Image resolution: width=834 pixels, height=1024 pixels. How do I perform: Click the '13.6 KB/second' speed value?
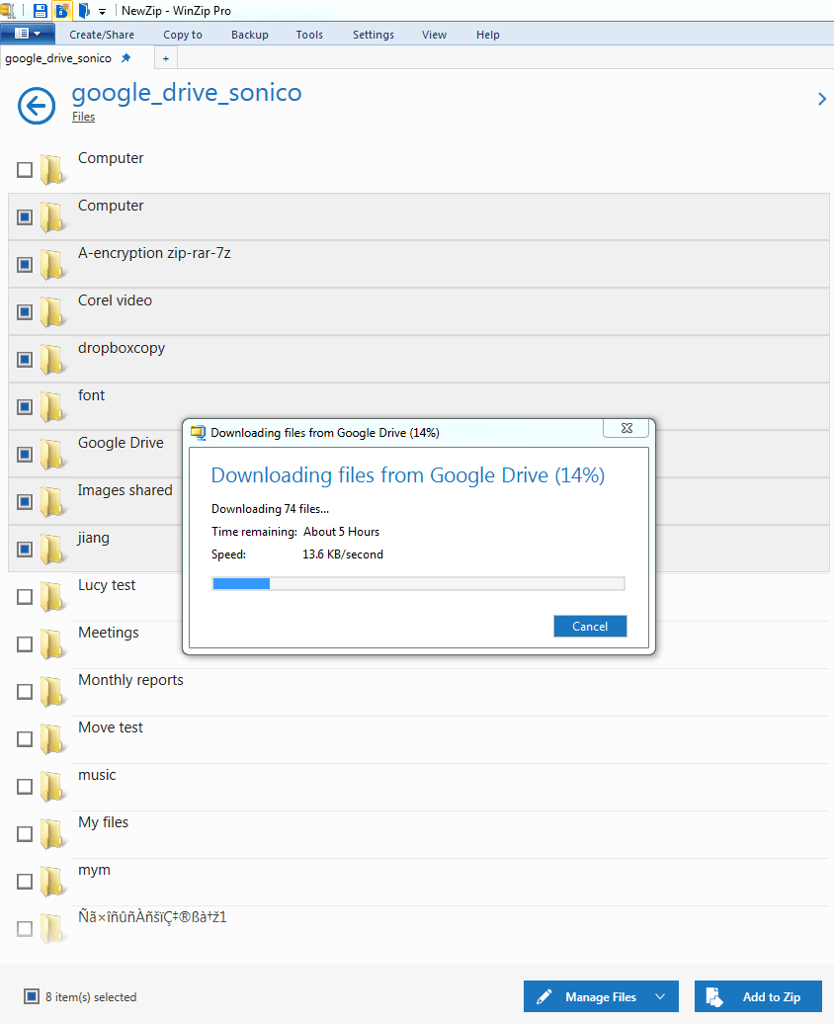point(343,555)
